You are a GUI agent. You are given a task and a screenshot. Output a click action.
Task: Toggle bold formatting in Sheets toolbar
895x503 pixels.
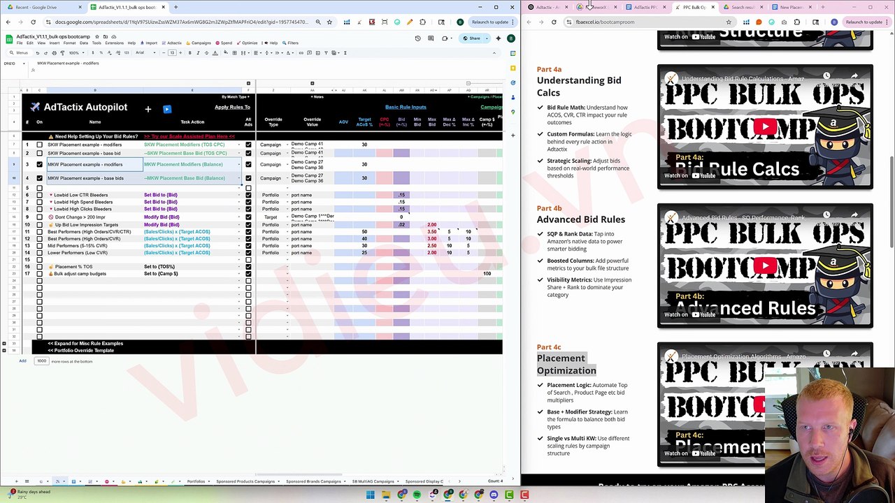pos(189,52)
